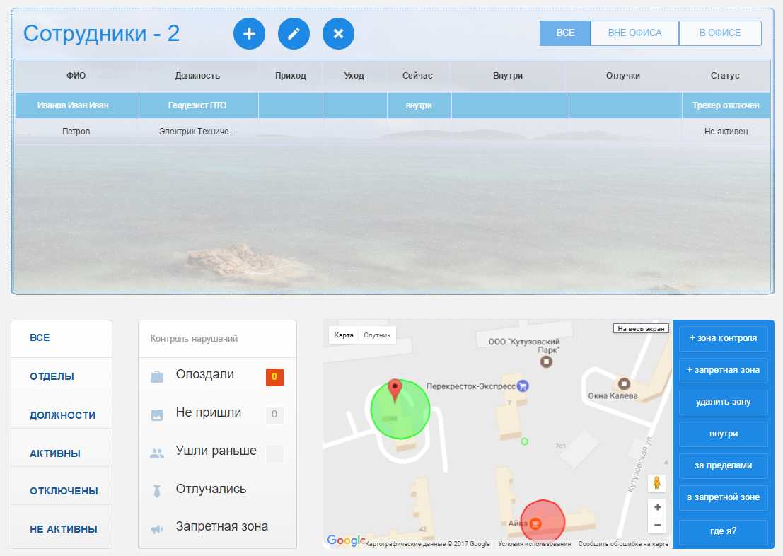The height and width of the screenshot is (556, 783).
Task: Open the ДОЛЖНОСТИ filter tab
Action: coord(62,415)
